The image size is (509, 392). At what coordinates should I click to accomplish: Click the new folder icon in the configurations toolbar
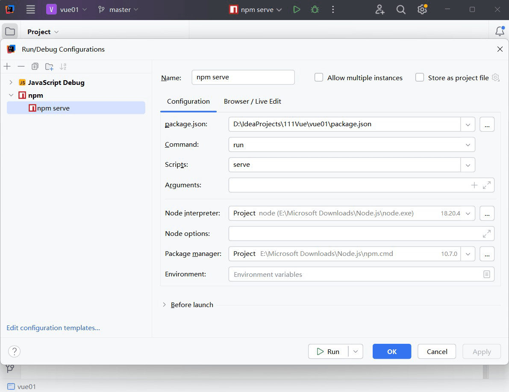click(49, 67)
